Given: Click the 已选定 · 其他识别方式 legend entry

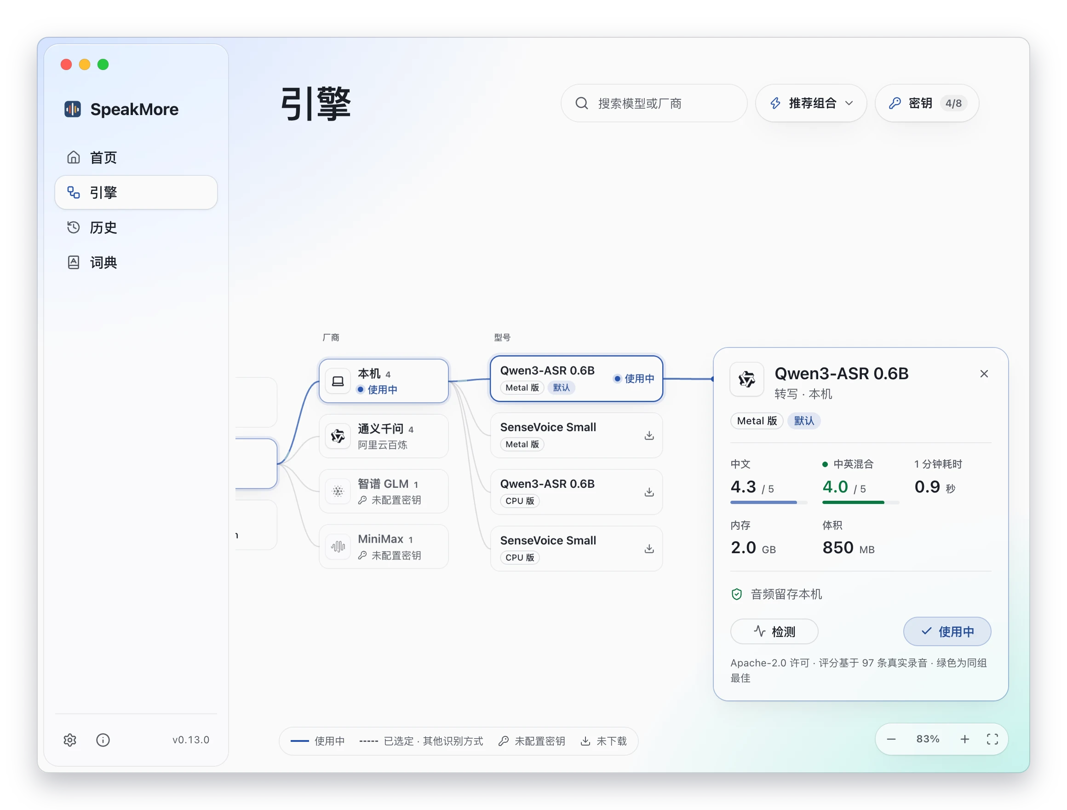Looking at the screenshot, I should tap(421, 741).
